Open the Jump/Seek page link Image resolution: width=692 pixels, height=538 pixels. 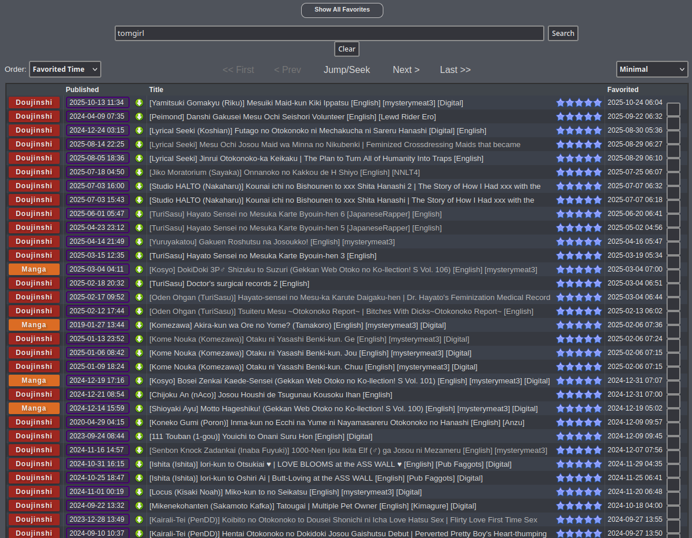coord(346,69)
